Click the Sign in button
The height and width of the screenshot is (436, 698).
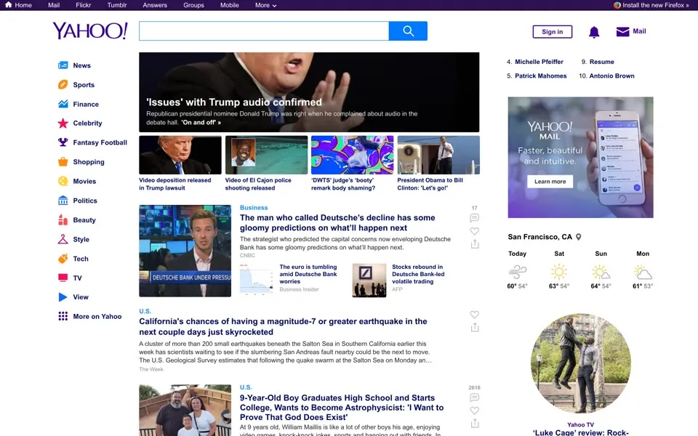click(552, 31)
